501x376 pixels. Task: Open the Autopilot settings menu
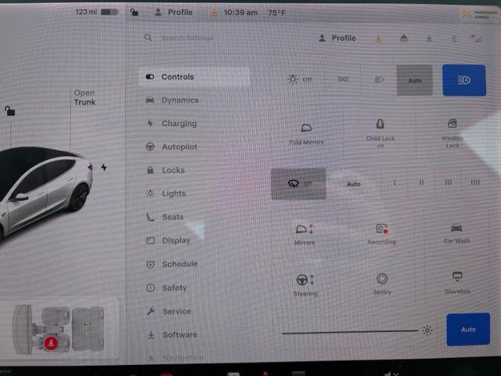[172, 146]
